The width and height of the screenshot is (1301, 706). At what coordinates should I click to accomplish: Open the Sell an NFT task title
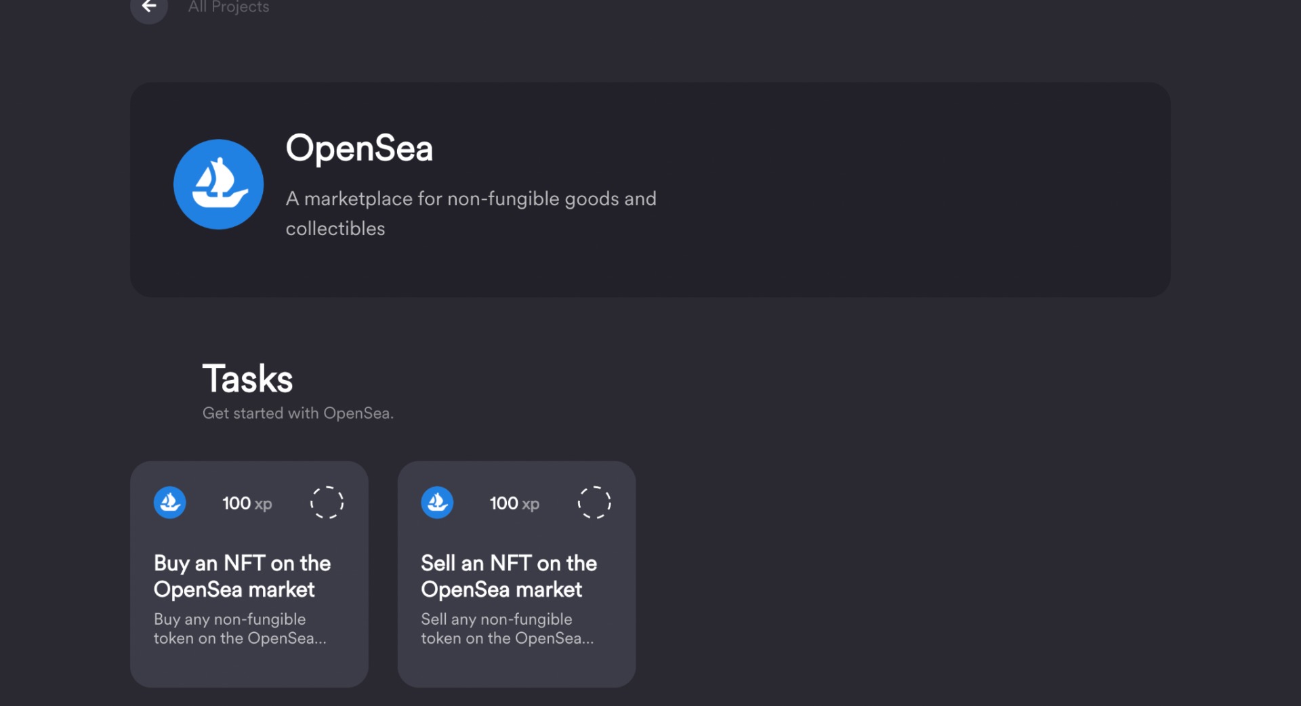[x=509, y=576]
